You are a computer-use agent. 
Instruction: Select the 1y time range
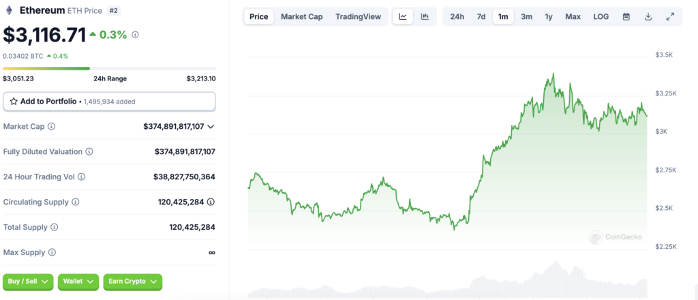point(549,16)
